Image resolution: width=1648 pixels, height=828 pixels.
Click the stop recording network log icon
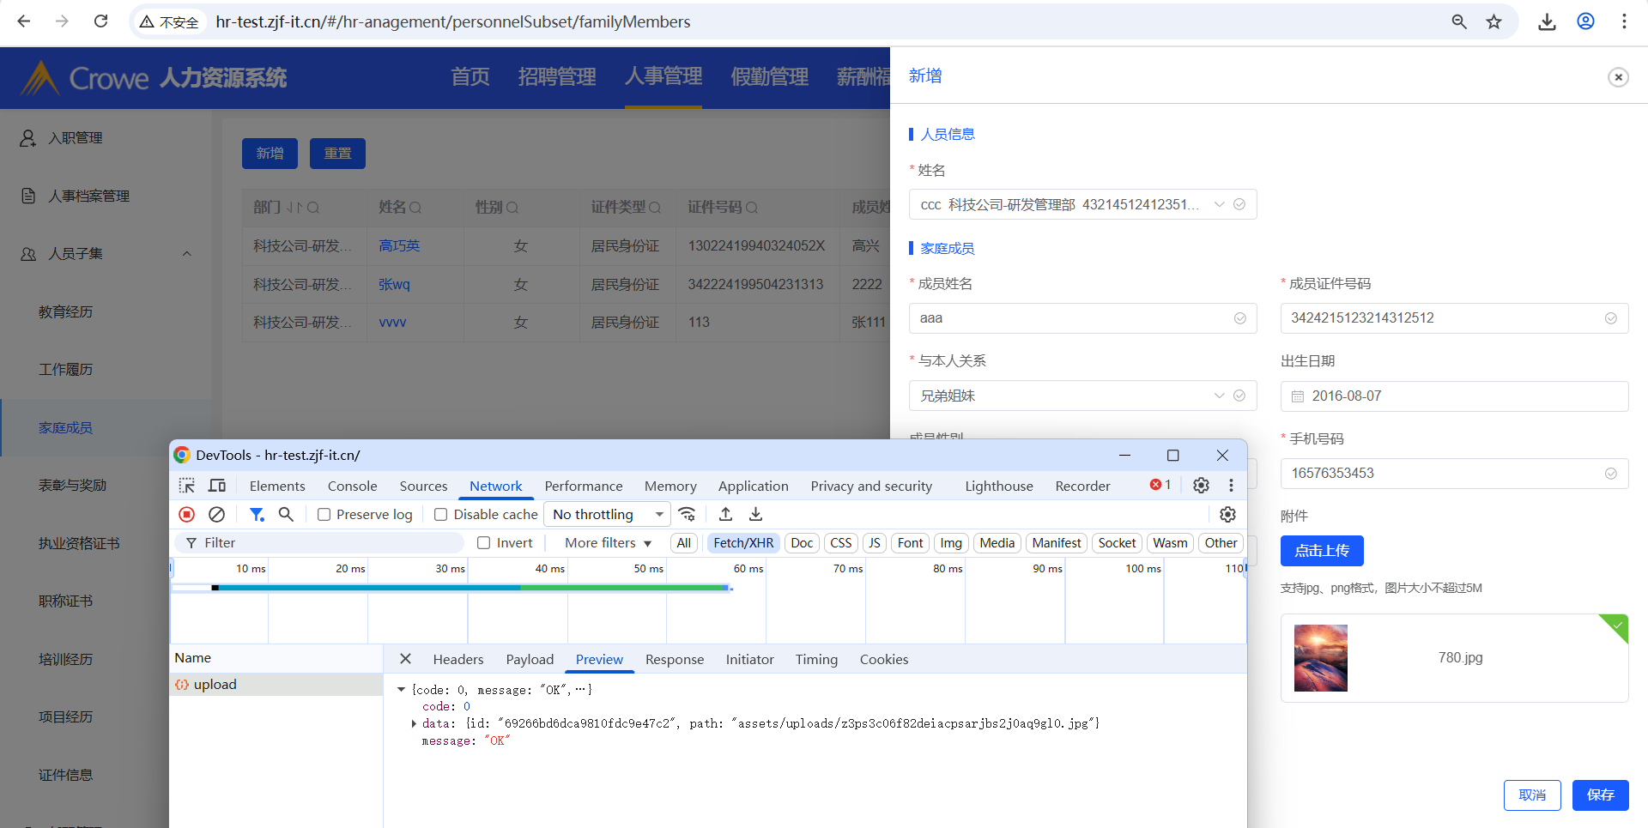[186, 514]
